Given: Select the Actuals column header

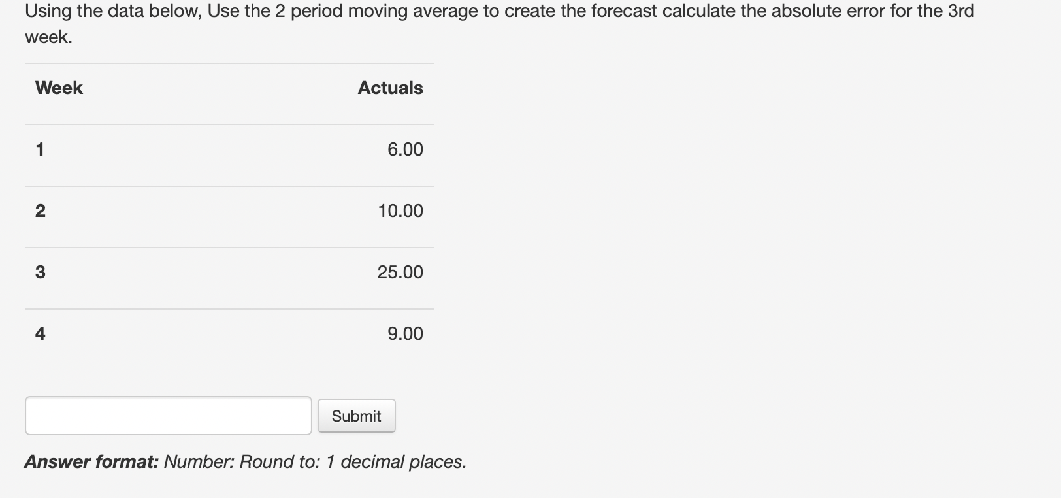Looking at the screenshot, I should [x=390, y=88].
